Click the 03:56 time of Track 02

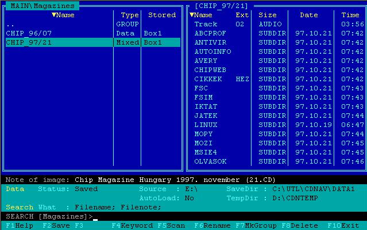pos(353,24)
